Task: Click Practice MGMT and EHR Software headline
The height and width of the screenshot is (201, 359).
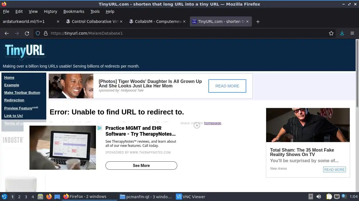Action: (141, 131)
